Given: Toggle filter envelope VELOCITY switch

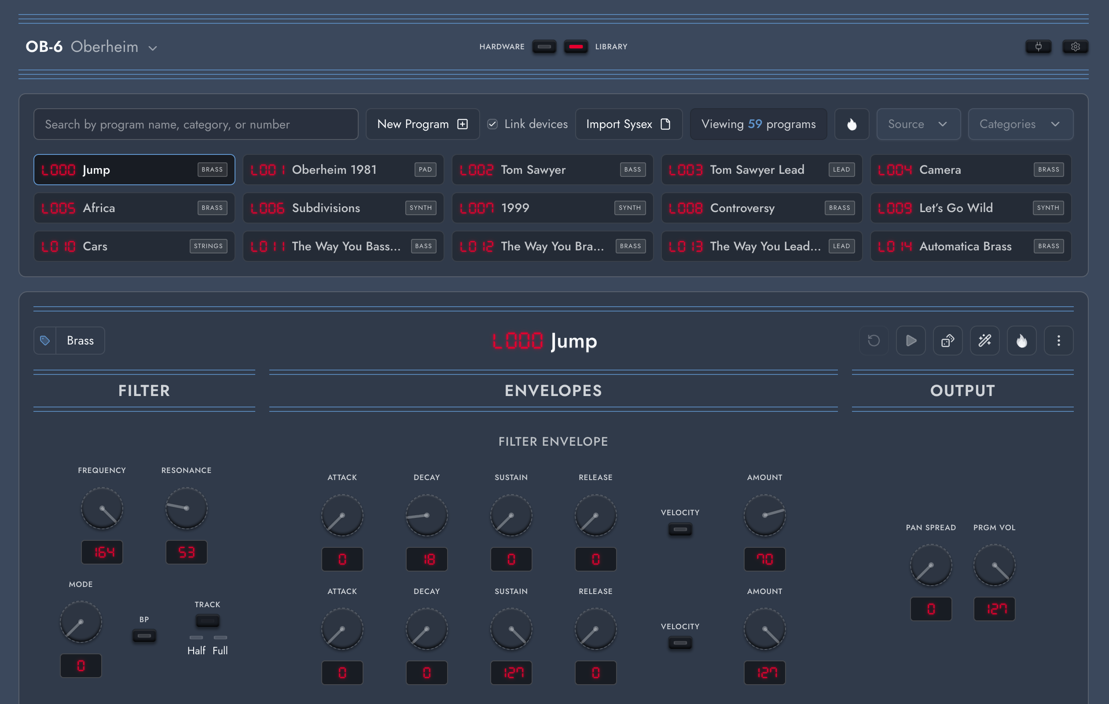Looking at the screenshot, I should pyautogui.click(x=680, y=529).
